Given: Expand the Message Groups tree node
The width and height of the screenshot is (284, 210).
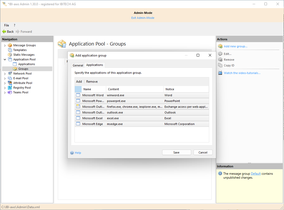Looking at the screenshot, I should 5,46.
